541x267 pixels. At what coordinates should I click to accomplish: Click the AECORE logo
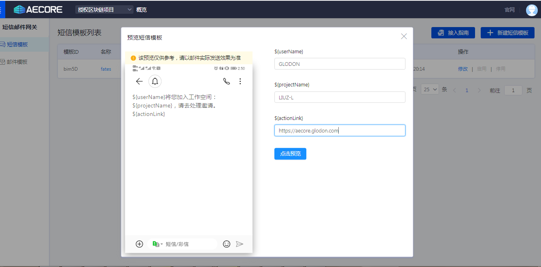coord(38,9)
